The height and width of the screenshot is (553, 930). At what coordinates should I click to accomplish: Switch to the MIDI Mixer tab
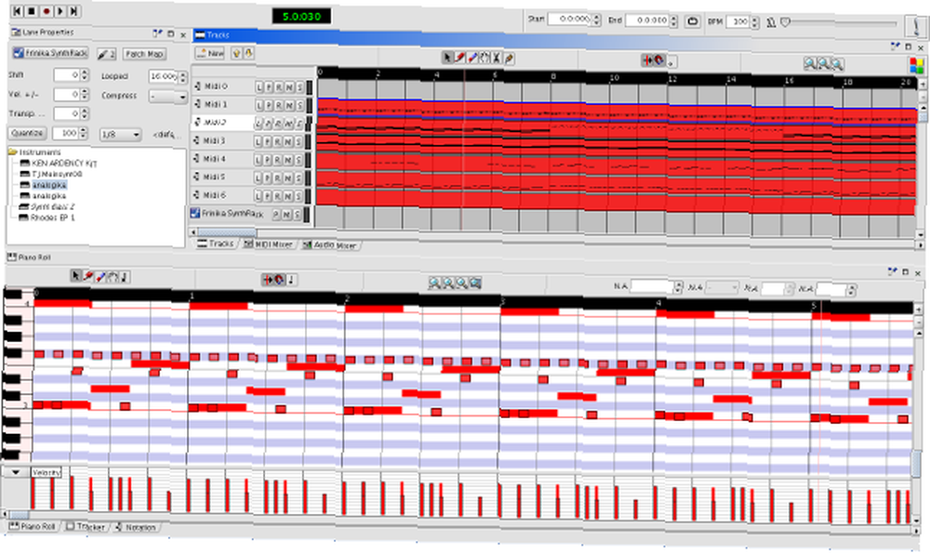click(268, 244)
